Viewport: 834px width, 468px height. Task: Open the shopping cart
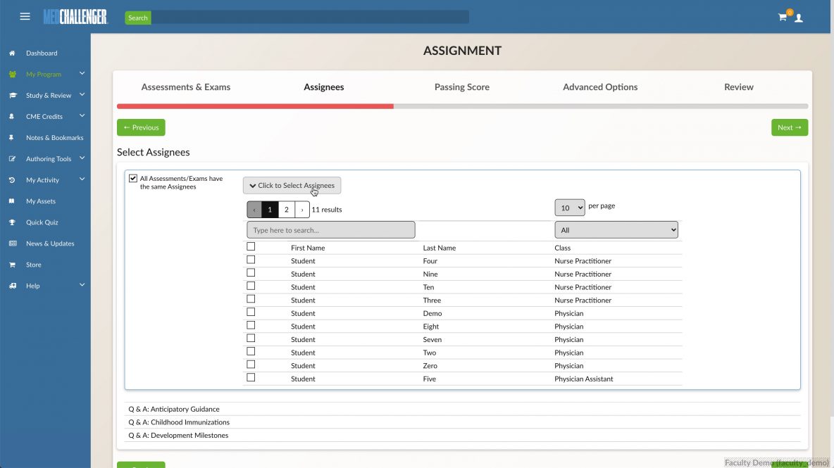[x=782, y=18]
